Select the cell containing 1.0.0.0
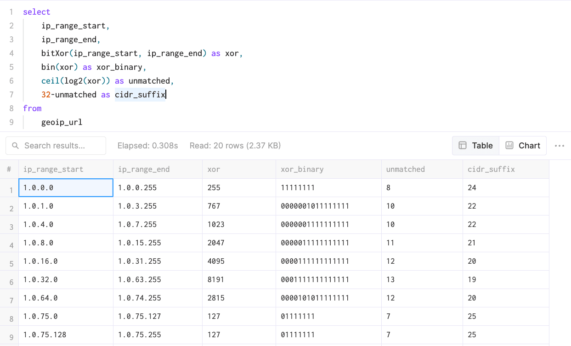The width and height of the screenshot is (571, 346). point(66,188)
